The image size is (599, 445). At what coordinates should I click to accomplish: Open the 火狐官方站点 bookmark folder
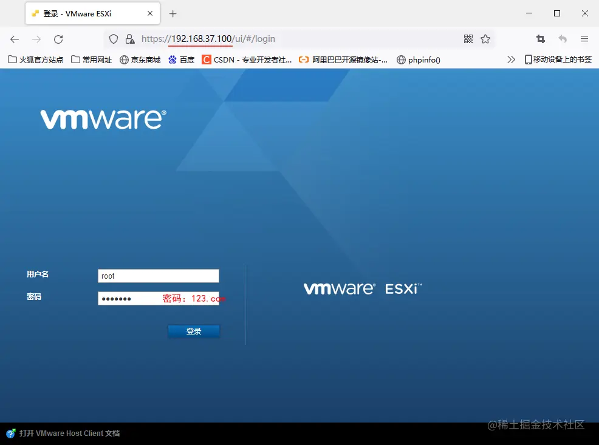tap(35, 59)
